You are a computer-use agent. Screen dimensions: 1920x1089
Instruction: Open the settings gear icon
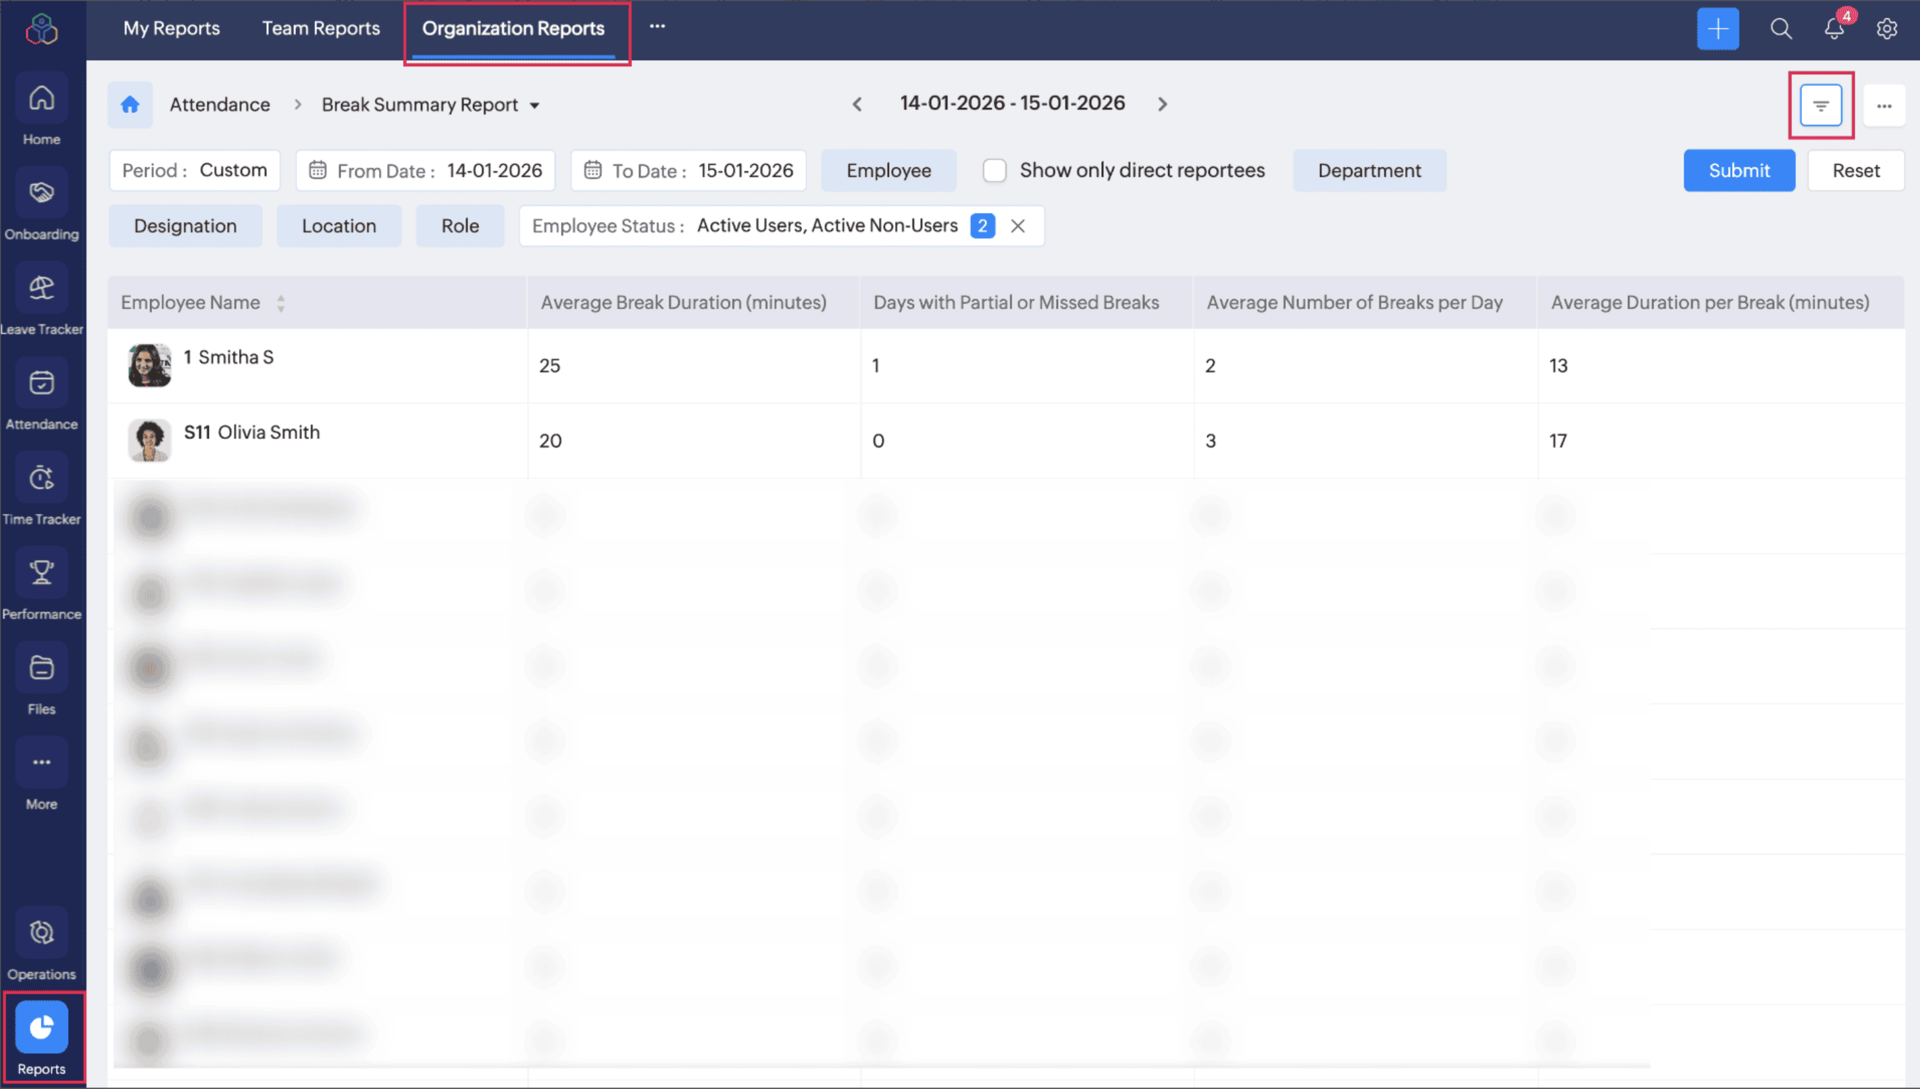click(x=1886, y=29)
